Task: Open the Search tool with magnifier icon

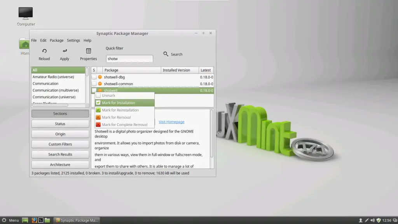Action: click(166, 54)
